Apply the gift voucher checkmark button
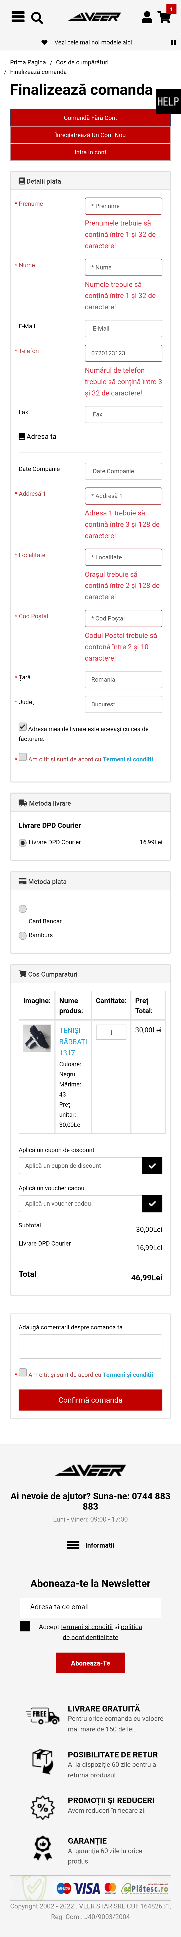181x1937 pixels. [152, 1204]
